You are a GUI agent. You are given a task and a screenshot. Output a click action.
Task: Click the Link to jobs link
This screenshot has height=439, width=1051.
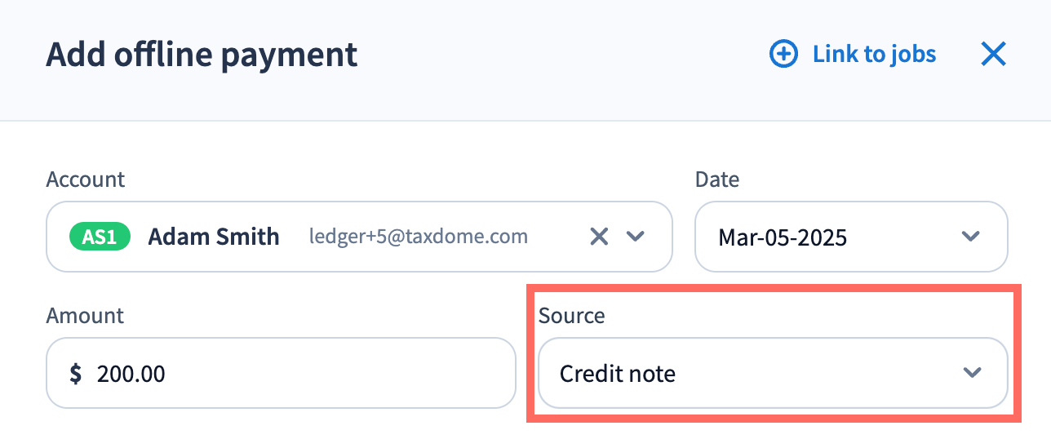(x=874, y=55)
